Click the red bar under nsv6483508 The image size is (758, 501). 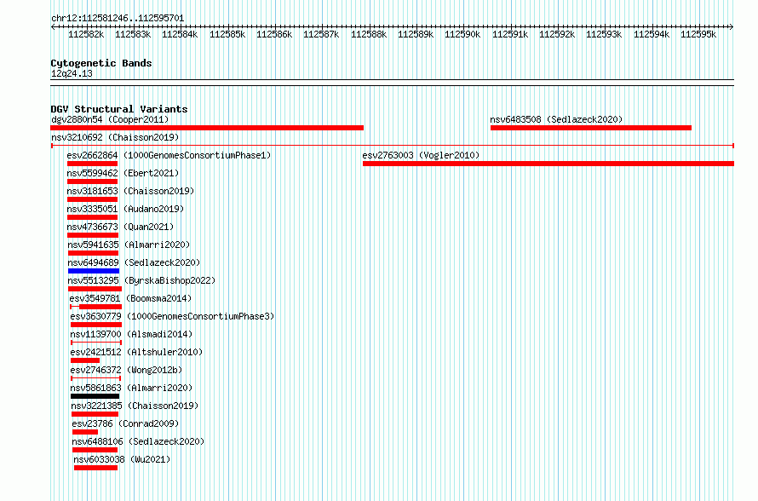[591, 128]
